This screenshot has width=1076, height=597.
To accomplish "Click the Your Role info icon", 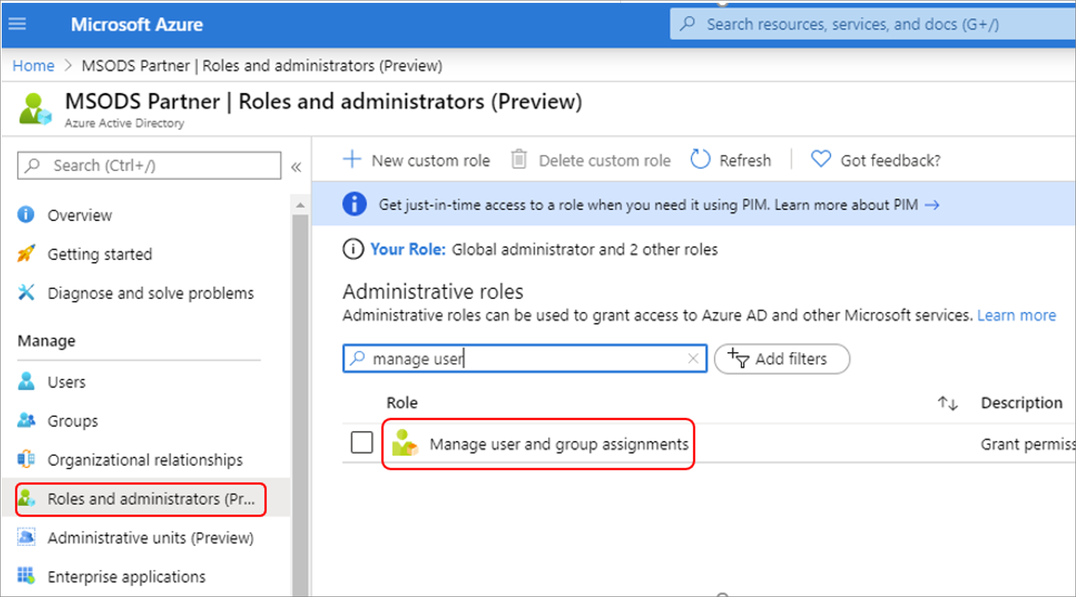I will pos(353,249).
